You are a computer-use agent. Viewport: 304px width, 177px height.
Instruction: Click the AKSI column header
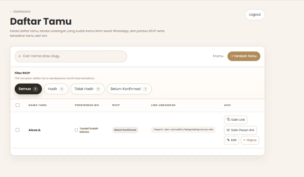(x=227, y=105)
